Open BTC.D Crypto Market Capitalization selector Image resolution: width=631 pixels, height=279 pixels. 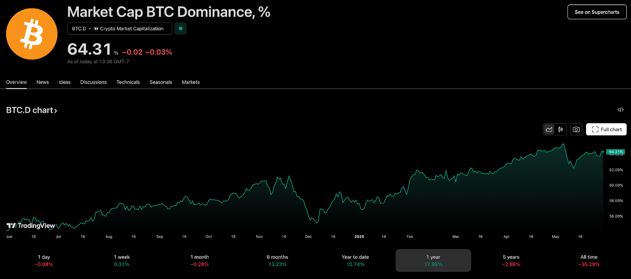tap(119, 28)
